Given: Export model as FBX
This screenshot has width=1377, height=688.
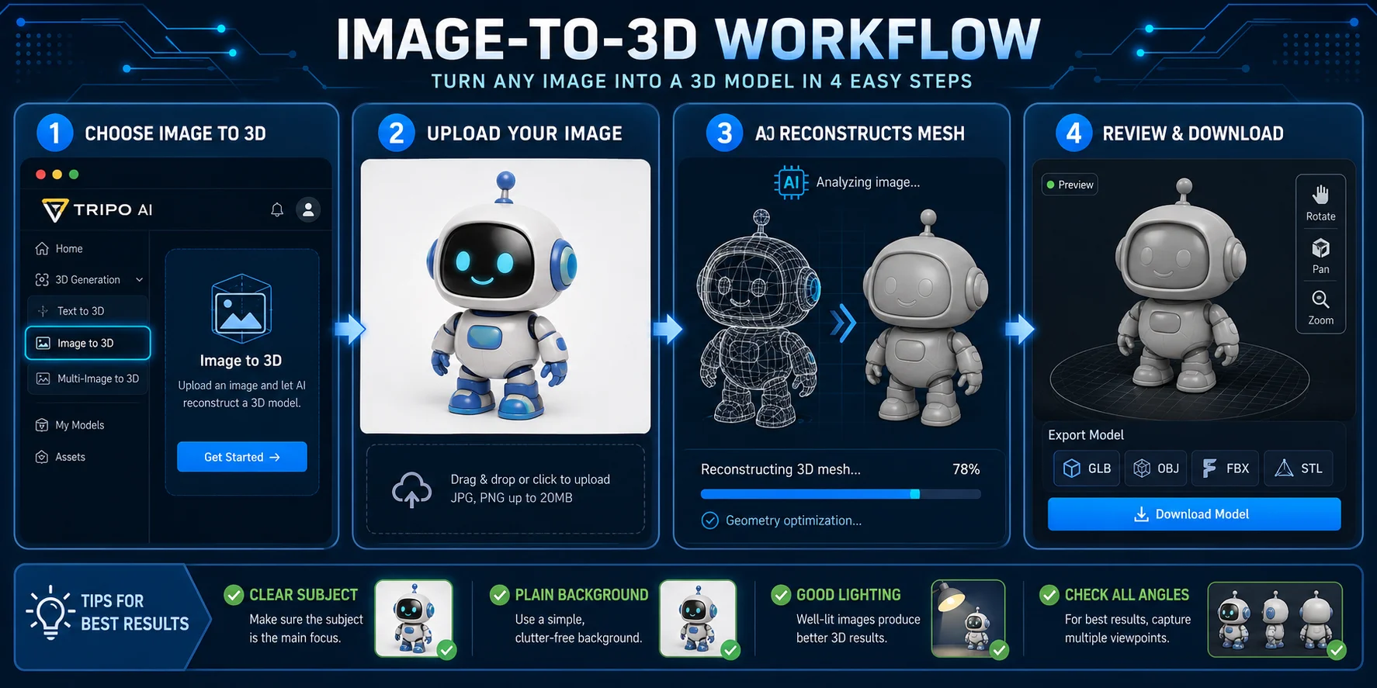Looking at the screenshot, I should [x=1225, y=468].
